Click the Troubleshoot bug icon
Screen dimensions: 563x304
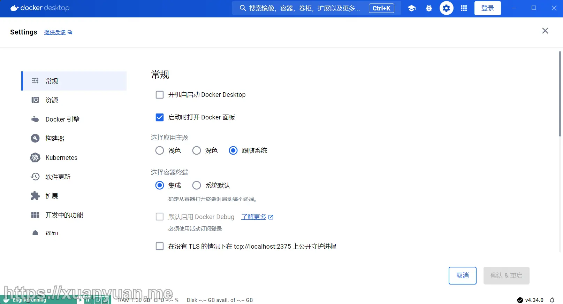click(429, 8)
